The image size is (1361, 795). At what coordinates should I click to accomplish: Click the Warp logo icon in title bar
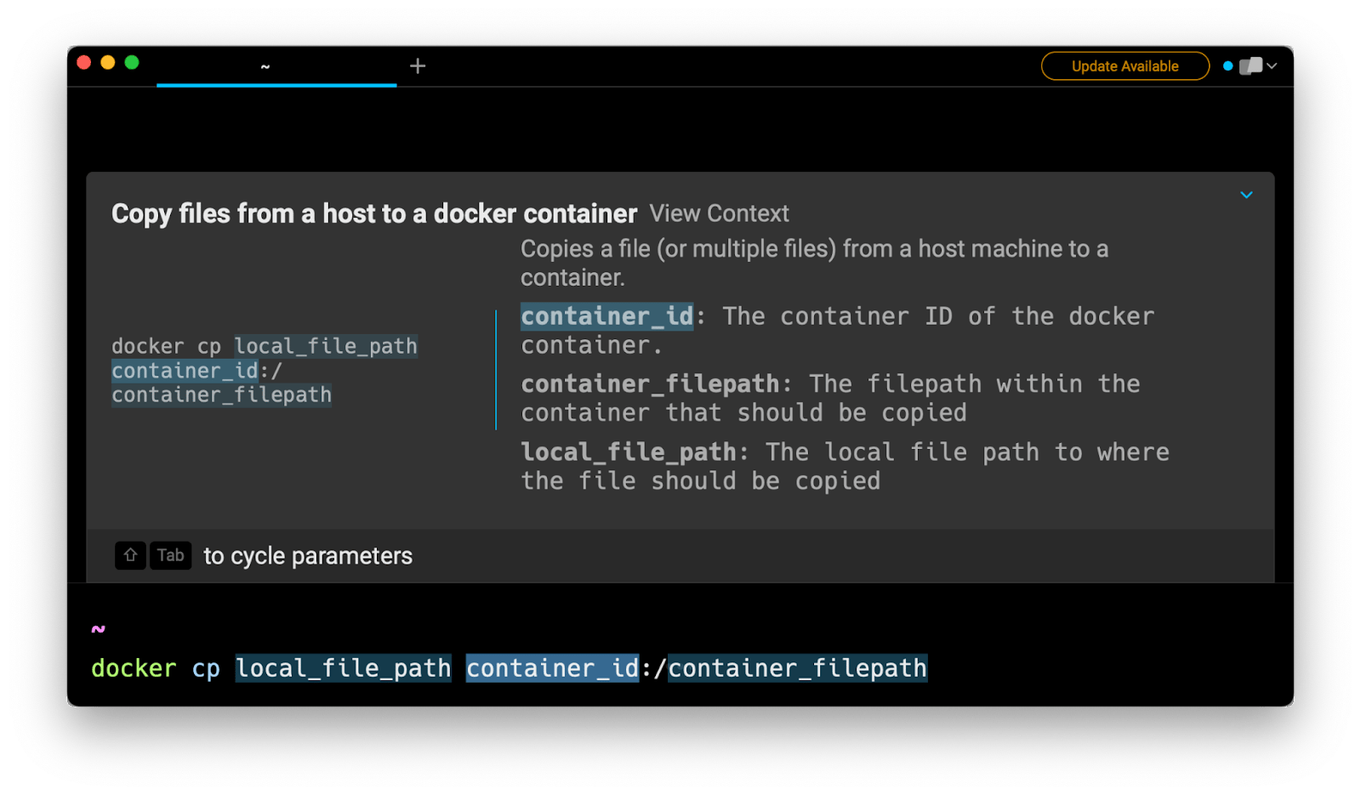1250,66
